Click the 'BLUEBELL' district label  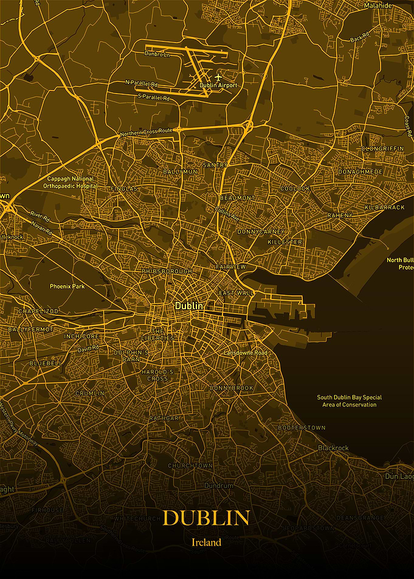[x=46, y=363]
